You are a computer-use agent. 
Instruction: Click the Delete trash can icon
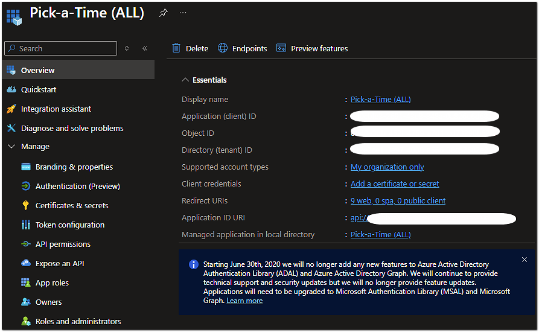tap(176, 48)
